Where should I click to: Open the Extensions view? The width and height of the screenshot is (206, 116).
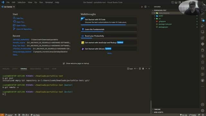(202, 38)
